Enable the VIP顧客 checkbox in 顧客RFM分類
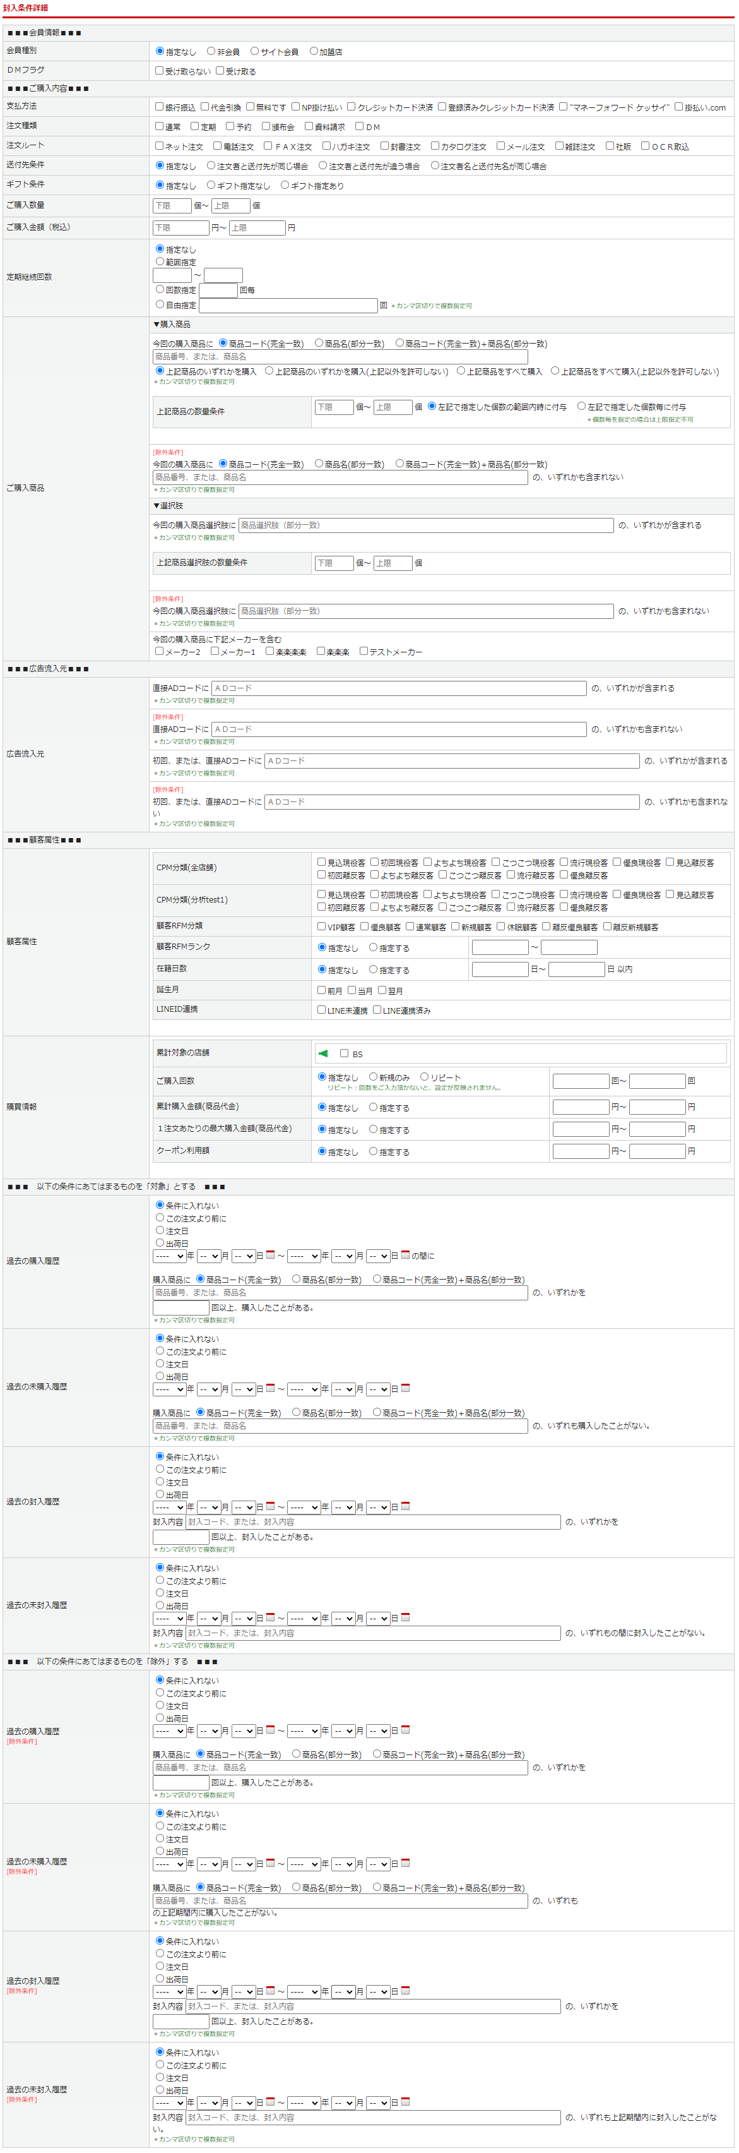This screenshot has width=739, height=2153. coord(321,926)
